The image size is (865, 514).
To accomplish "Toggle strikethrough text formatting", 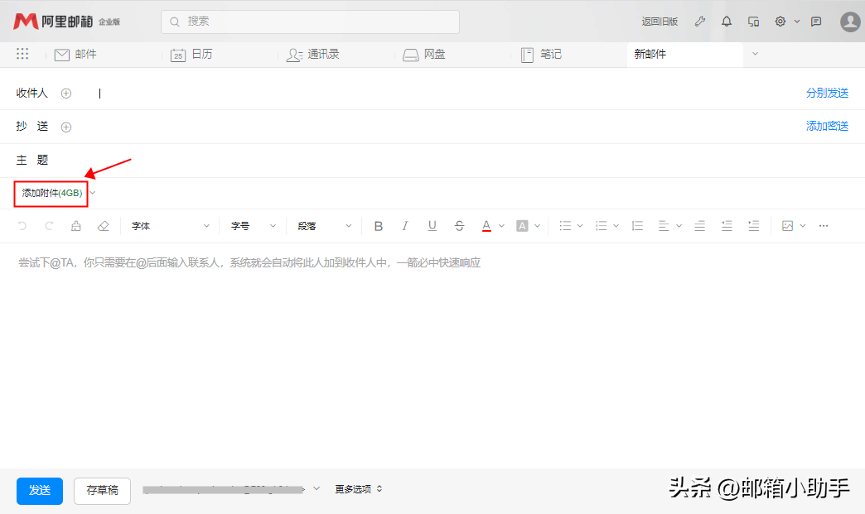I will tap(459, 226).
